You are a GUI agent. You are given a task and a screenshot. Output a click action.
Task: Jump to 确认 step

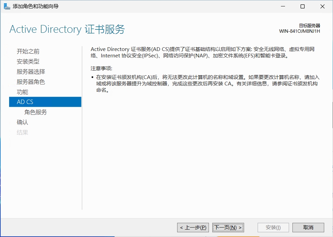coord(22,122)
